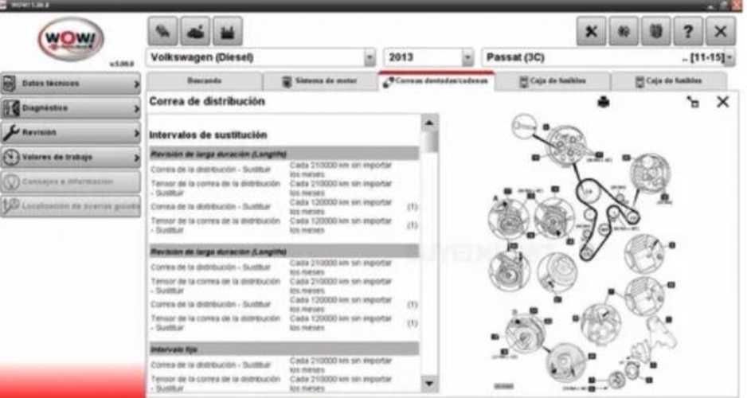Click the Intervalos de sustitución heading
The width and height of the screenshot is (747, 398).
click(x=208, y=135)
